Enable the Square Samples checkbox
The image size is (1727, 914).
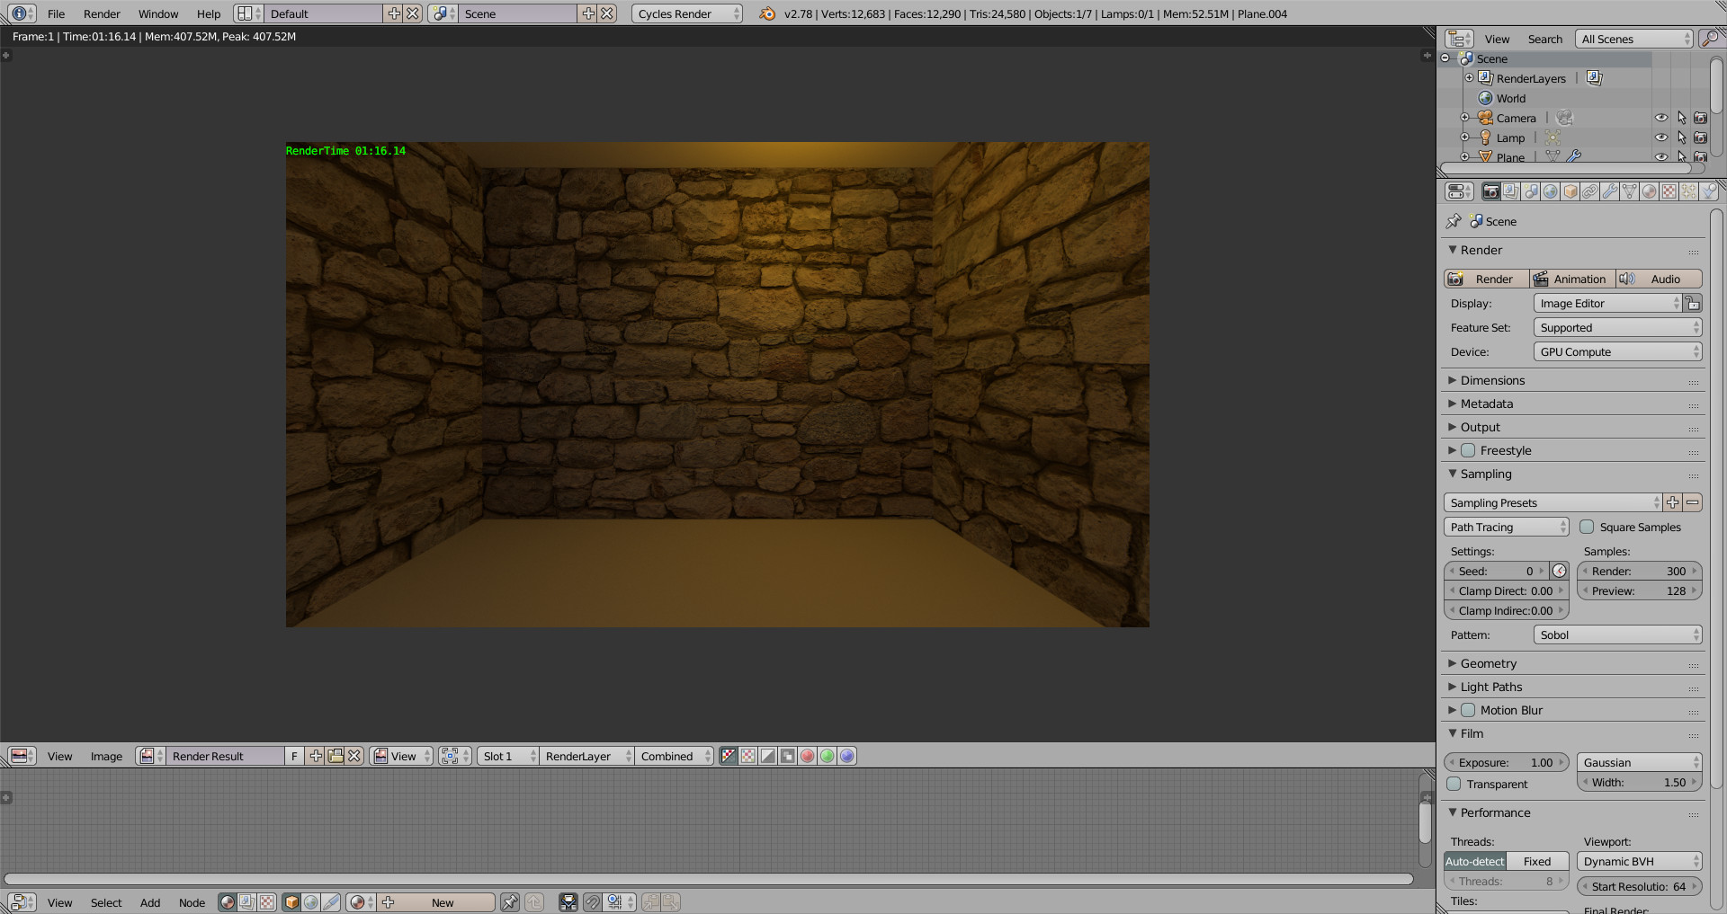pyautogui.click(x=1587, y=528)
